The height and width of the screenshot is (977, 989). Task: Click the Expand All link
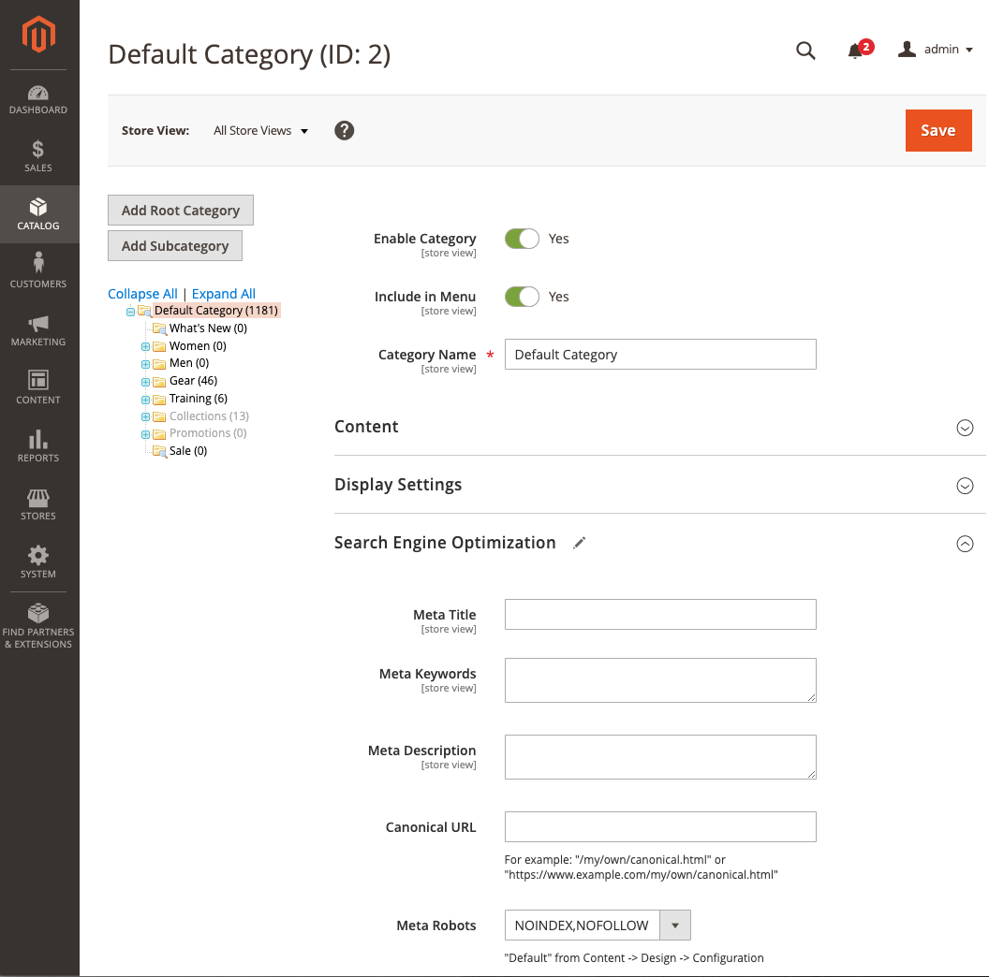click(x=224, y=294)
